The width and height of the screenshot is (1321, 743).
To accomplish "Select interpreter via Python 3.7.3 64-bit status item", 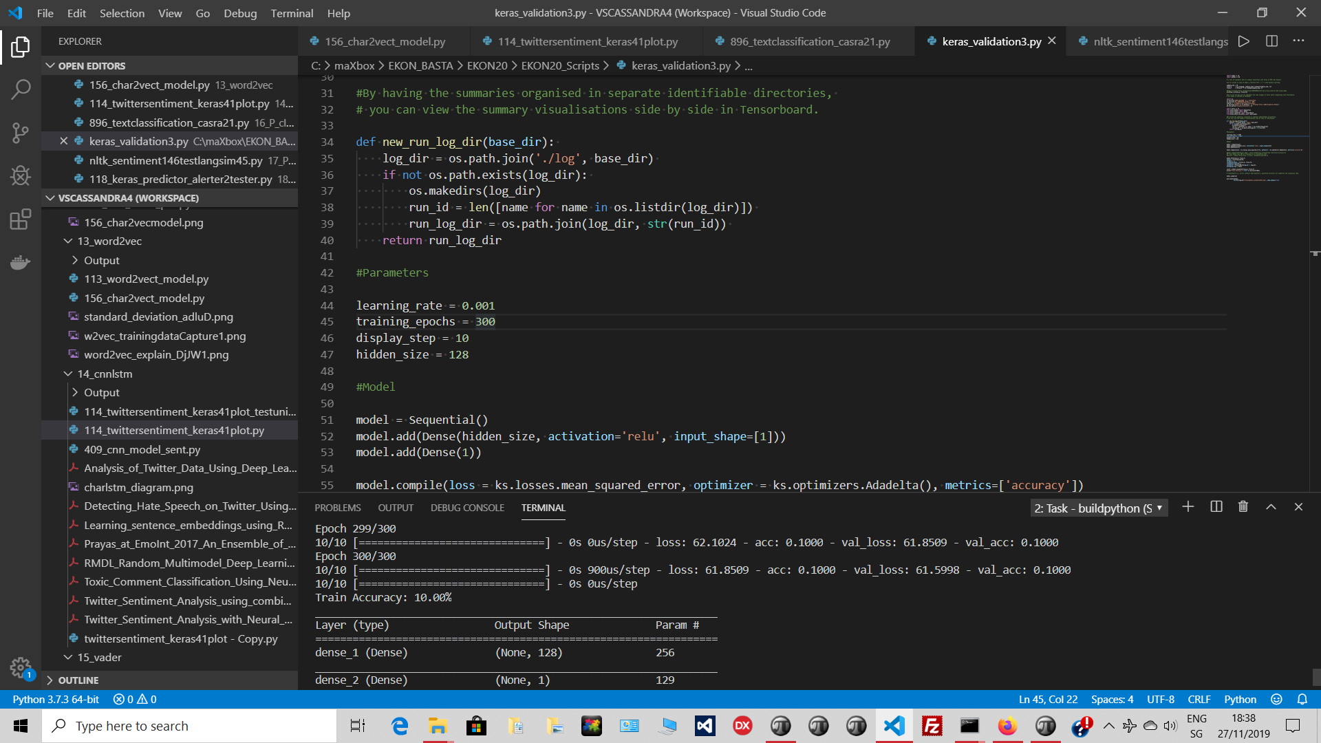I will [56, 699].
